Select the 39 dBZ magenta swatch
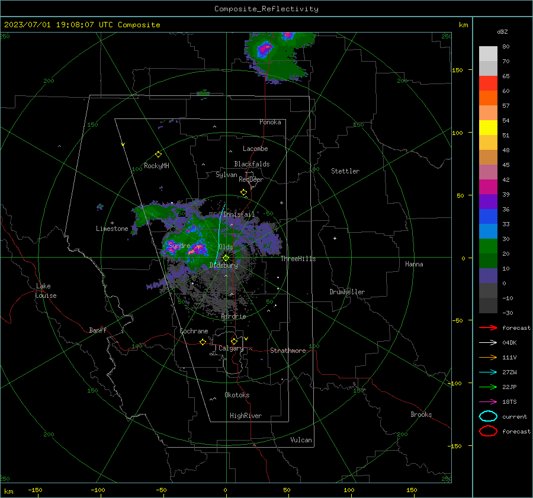Viewport: 533px width, 498px height. (488, 187)
